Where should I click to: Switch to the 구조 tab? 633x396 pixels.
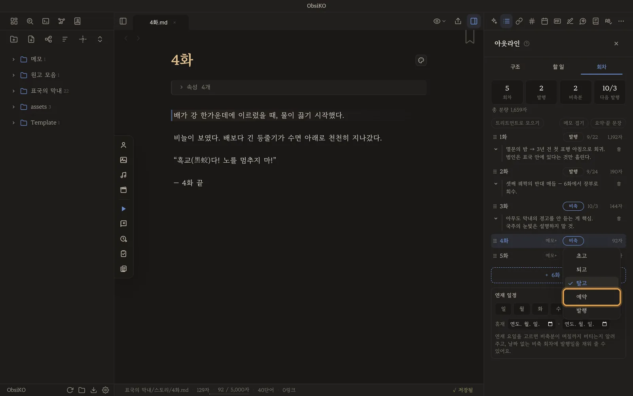click(515, 67)
